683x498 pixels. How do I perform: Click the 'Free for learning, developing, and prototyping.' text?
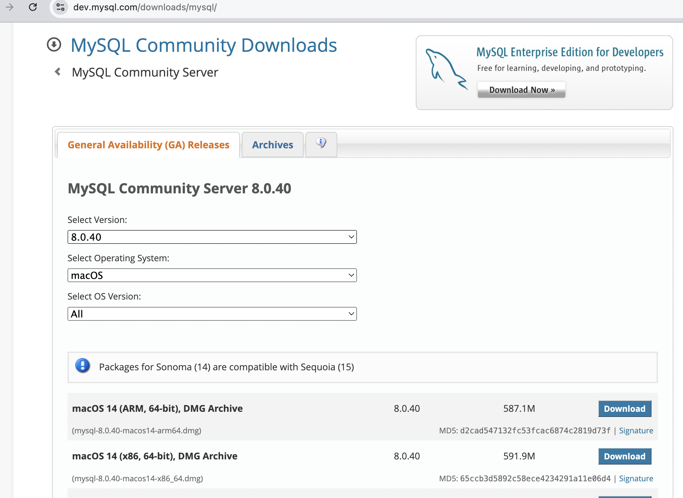(561, 68)
